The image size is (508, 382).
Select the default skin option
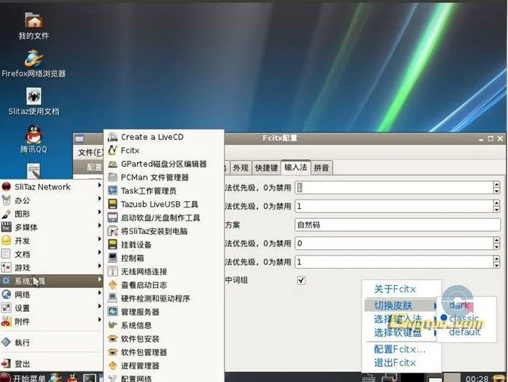click(465, 332)
